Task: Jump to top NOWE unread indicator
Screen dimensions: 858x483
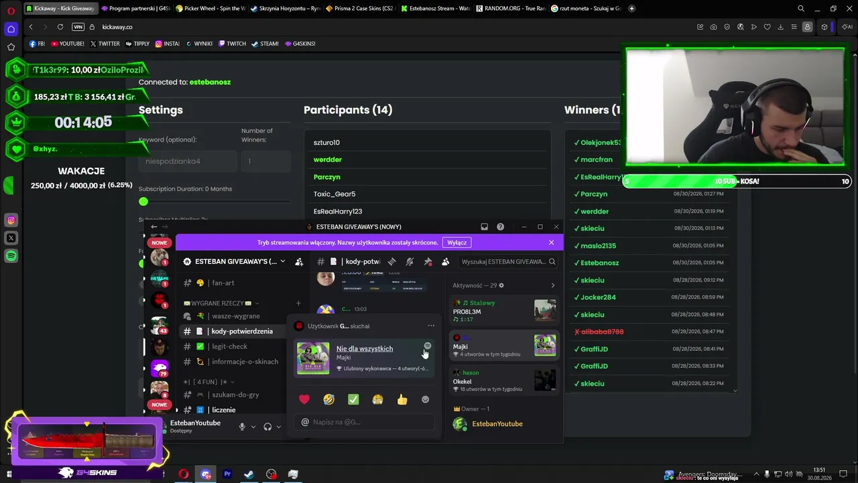Action: (159, 243)
